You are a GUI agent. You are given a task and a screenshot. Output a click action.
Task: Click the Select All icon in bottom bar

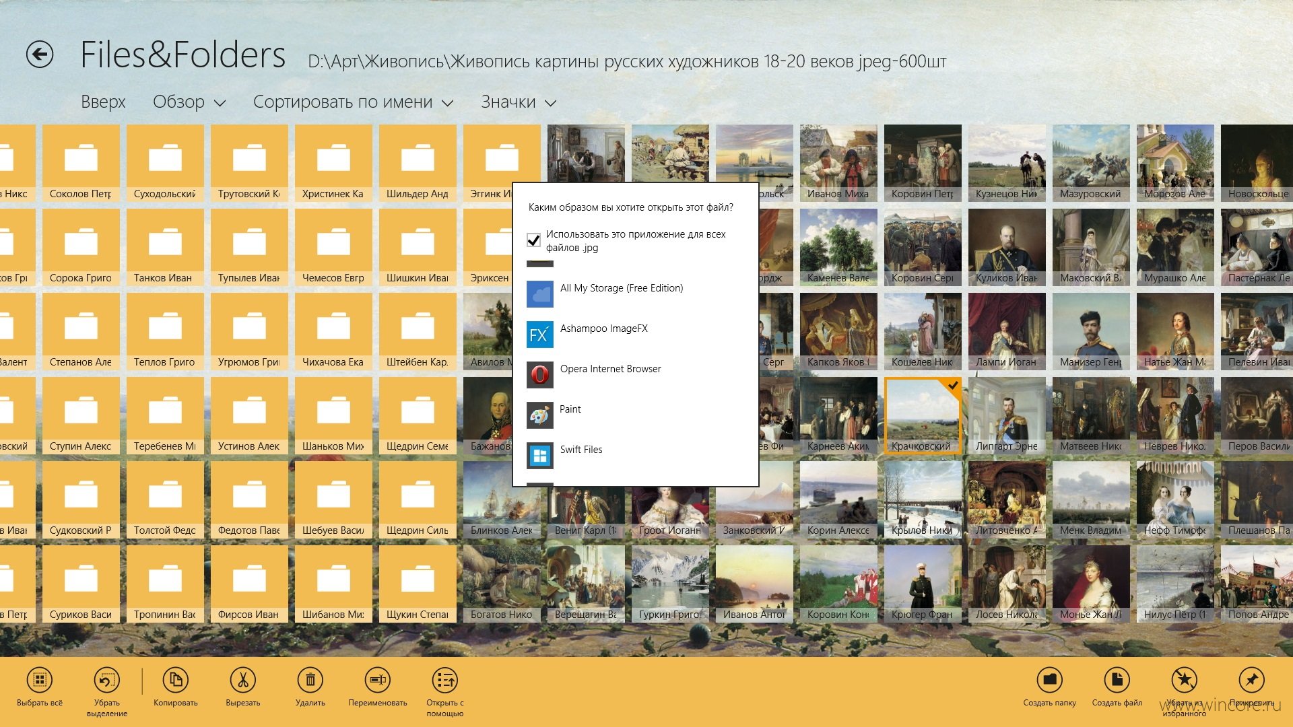pos(40,680)
